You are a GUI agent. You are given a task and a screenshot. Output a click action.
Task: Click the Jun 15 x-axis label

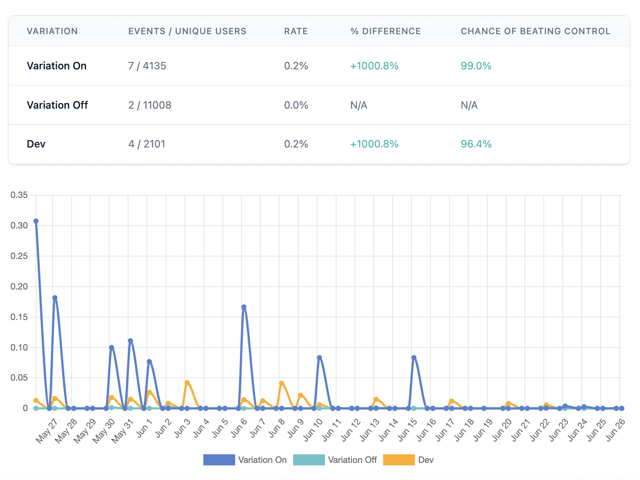[x=407, y=429]
